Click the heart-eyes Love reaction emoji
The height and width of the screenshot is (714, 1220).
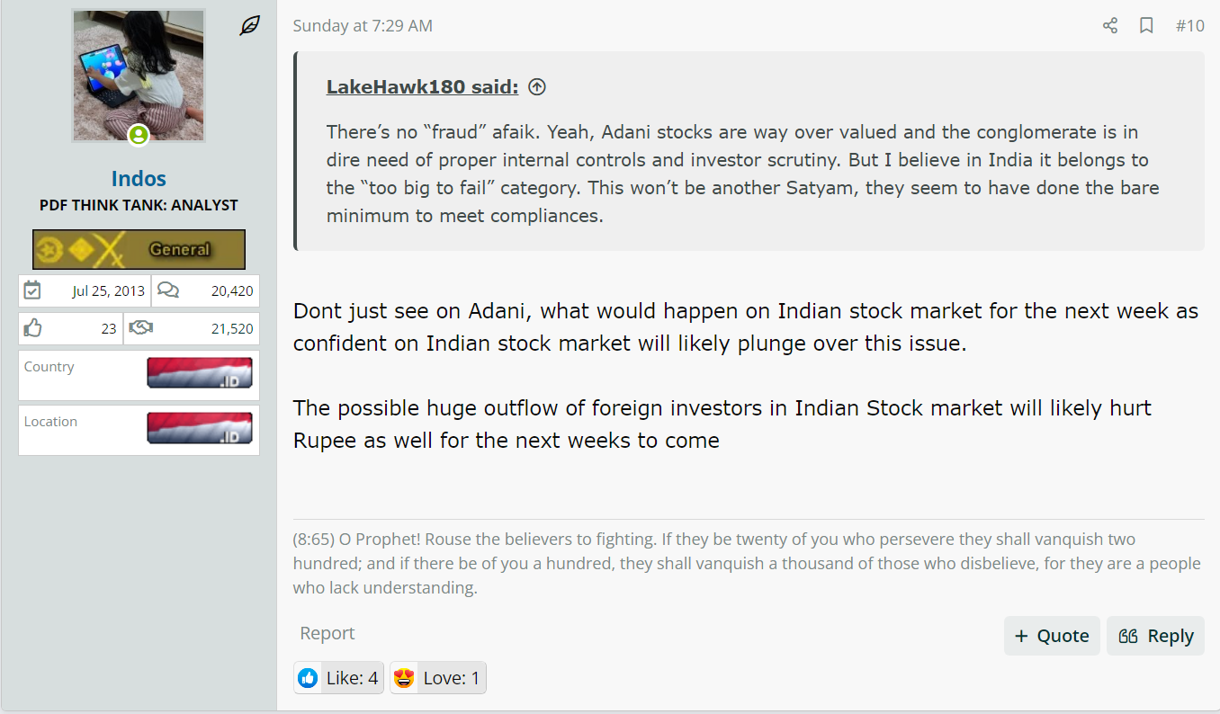click(x=405, y=678)
